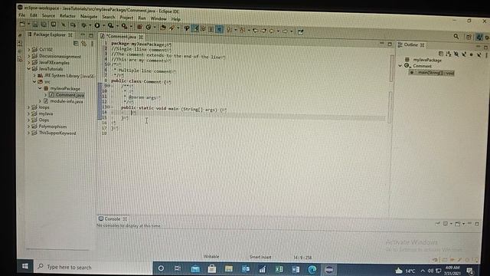Viewport: 490px width, 276px height.
Task: Select module-info.java in Package Explorer
Action: coord(64,101)
